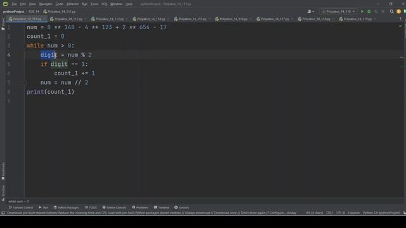Click the fold end marker on line 7
This screenshot has width=406, height=228.
coord(24,82)
